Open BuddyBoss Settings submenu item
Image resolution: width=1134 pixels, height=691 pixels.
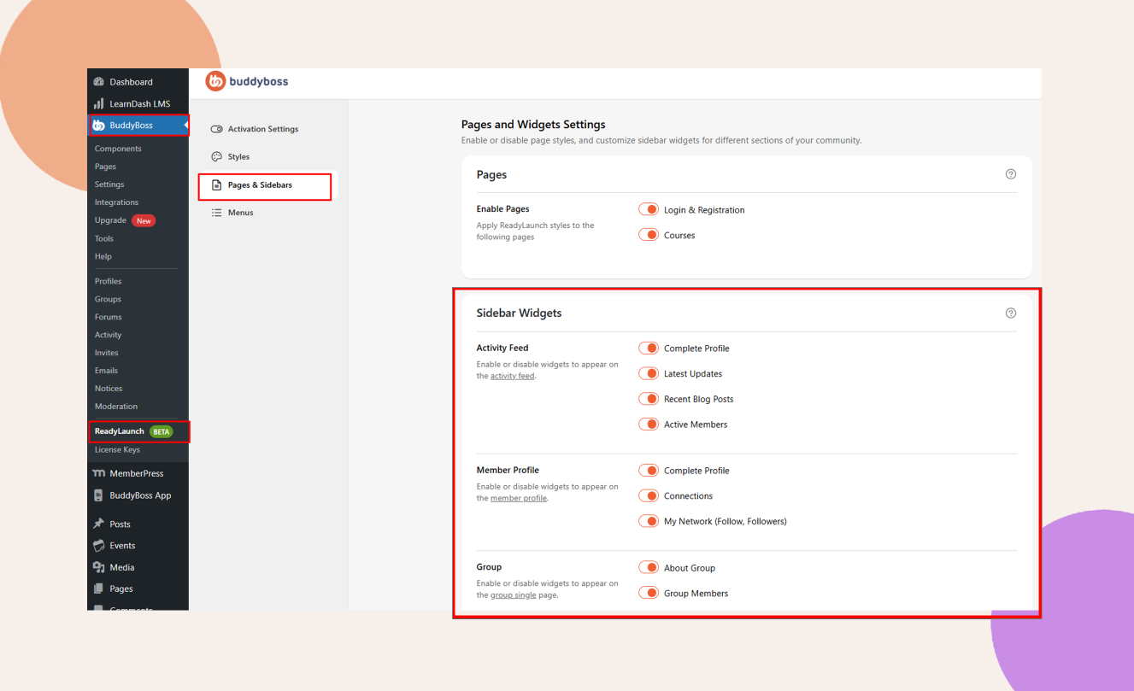[x=109, y=184]
